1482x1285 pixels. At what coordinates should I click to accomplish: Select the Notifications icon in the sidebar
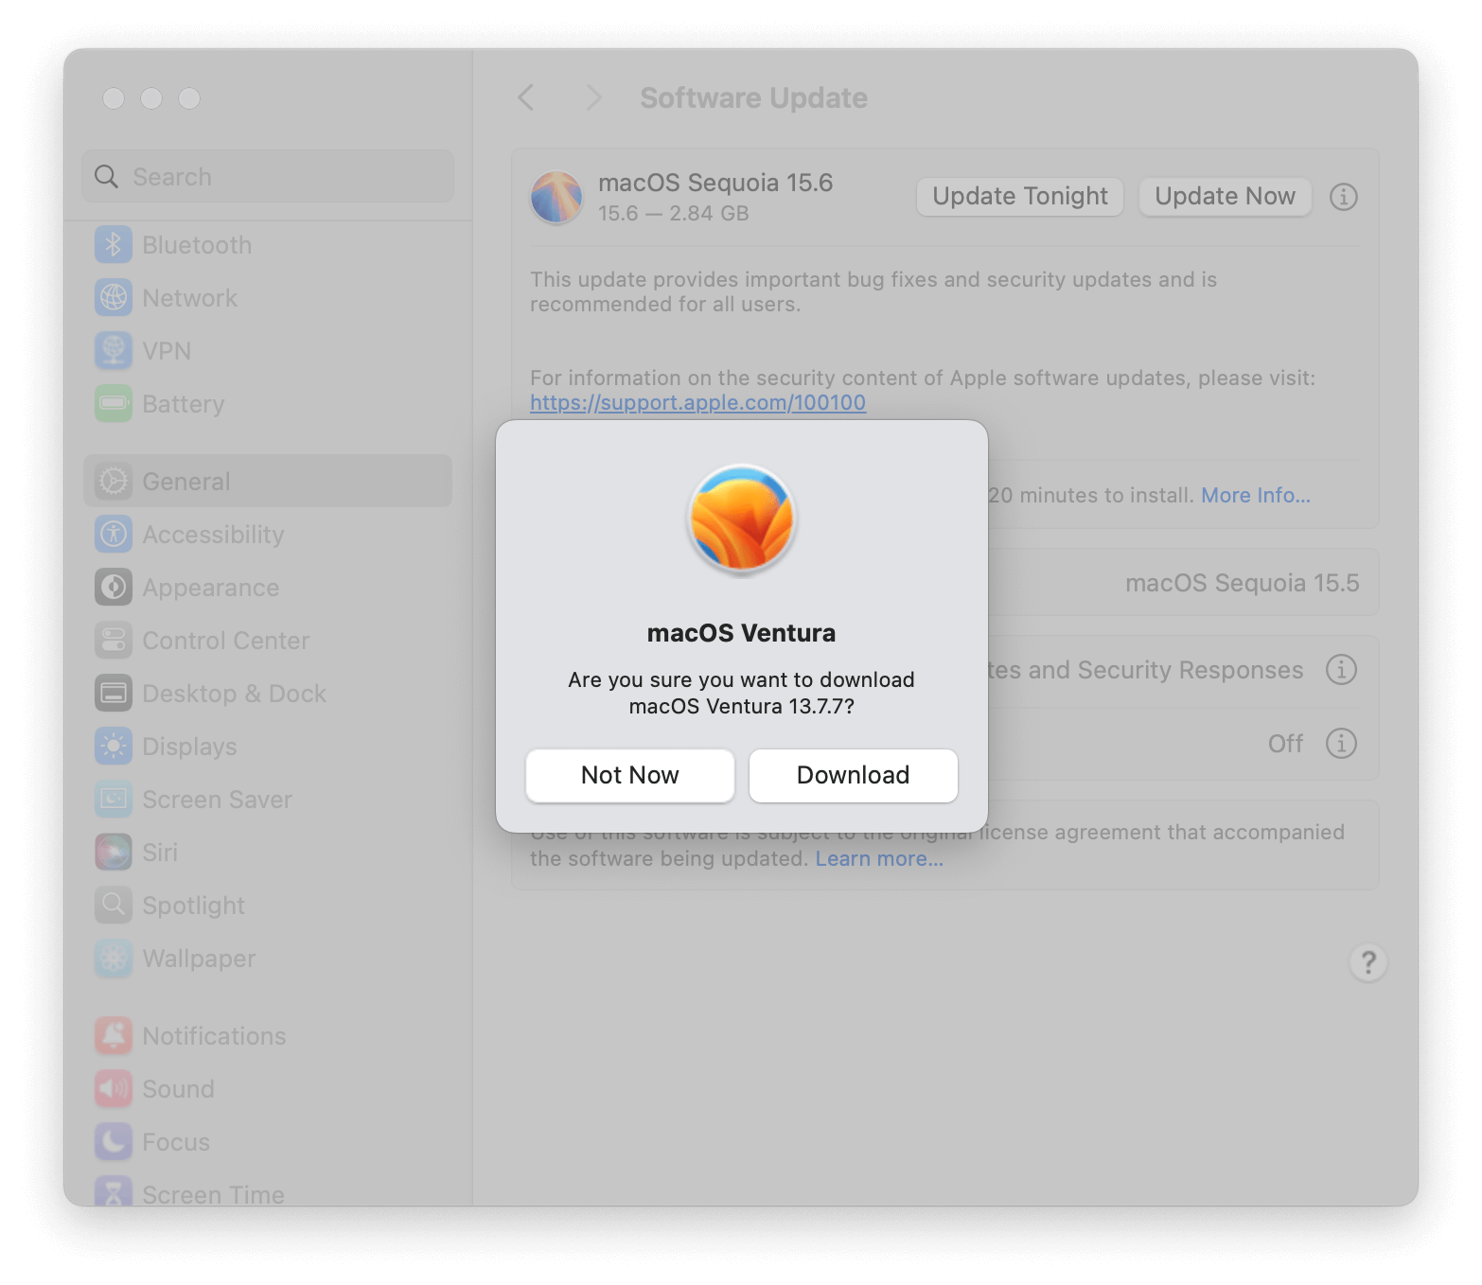pos(114,1036)
